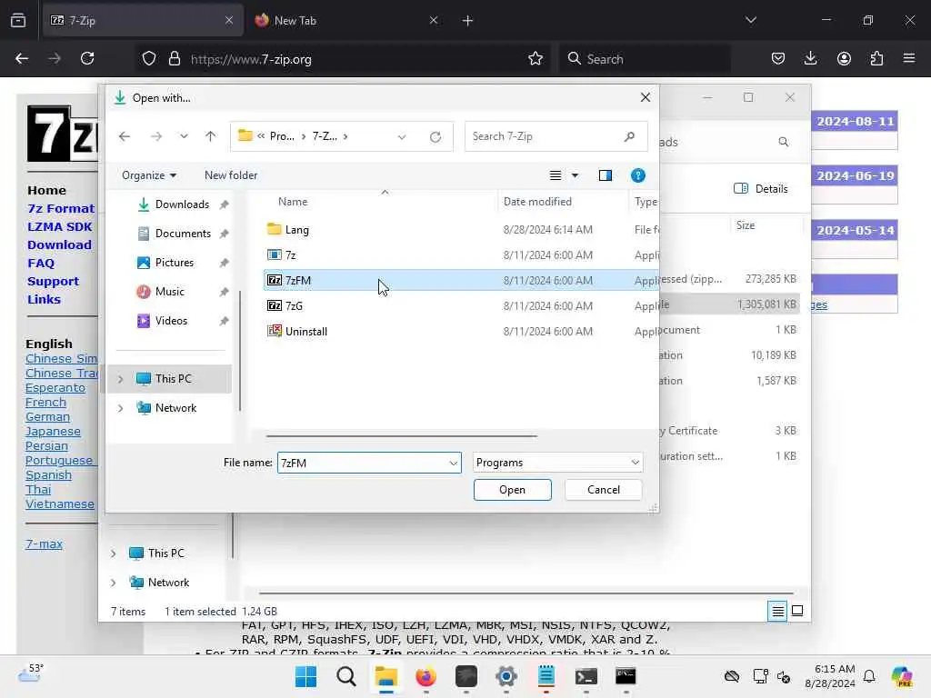Sort files by Name column
The image size is (931, 698).
pyautogui.click(x=293, y=202)
